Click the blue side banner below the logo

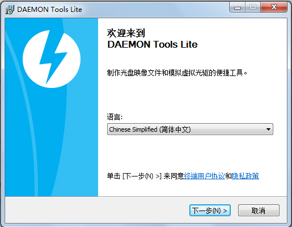pos(52,142)
